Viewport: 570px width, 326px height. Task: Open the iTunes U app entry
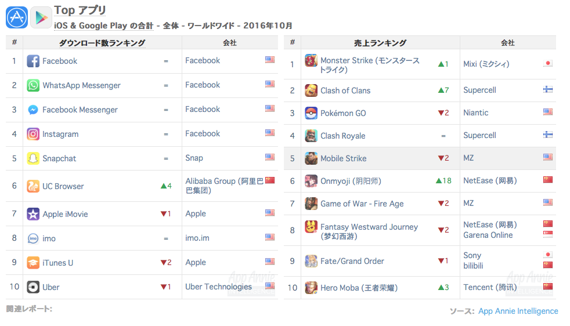(58, 263)
